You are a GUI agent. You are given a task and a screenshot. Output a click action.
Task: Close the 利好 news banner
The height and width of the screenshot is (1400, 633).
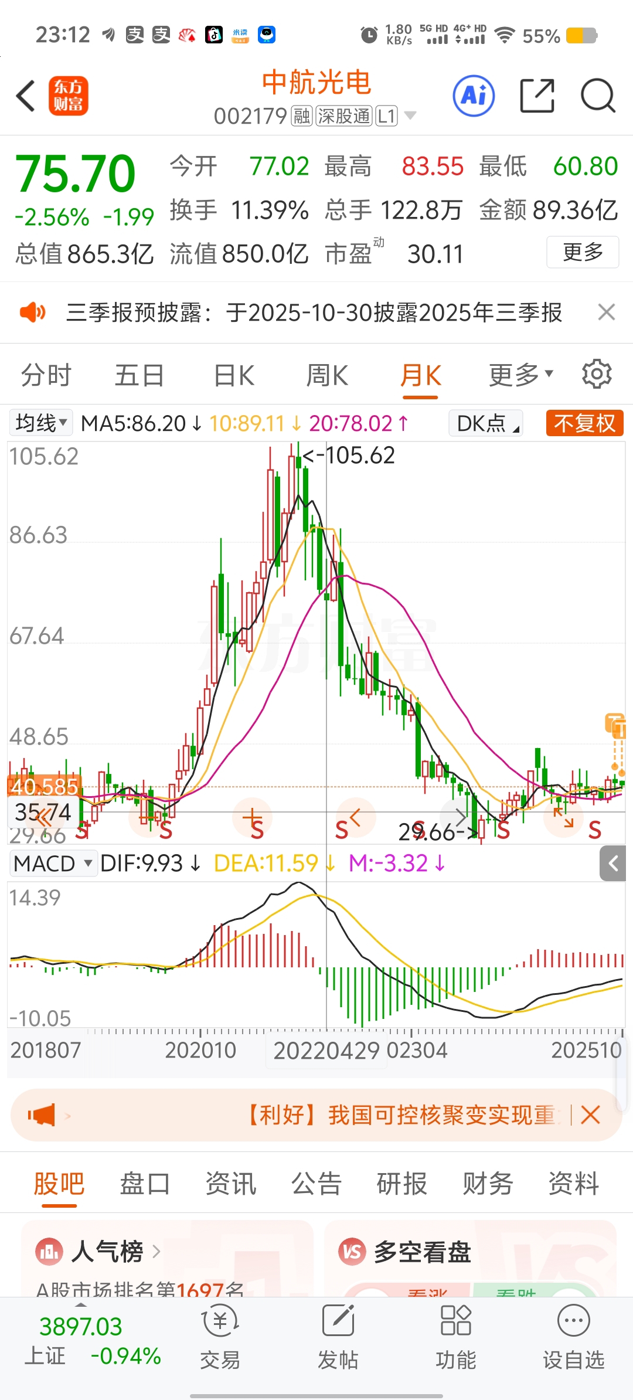click(590, 1115)
